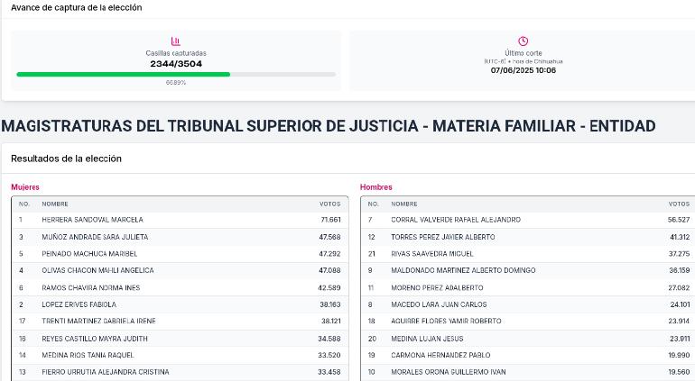Click vote count 37.275

coord(680,254)
